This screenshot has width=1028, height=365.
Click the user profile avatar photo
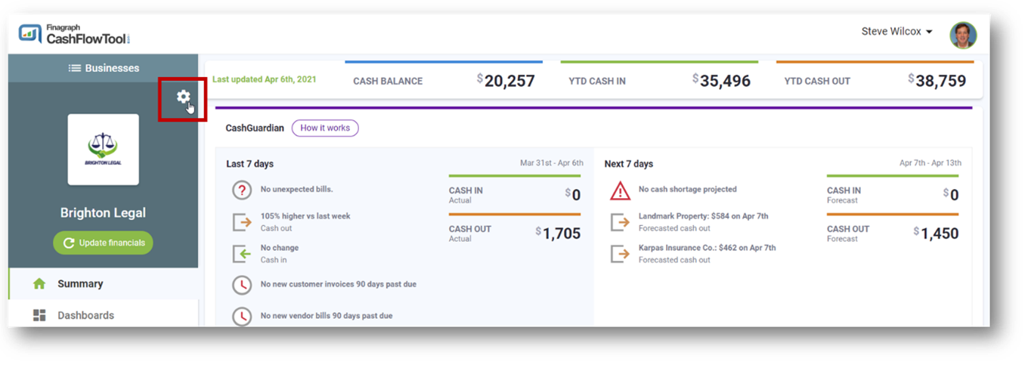pyautogui.click(x=963, y=35)
